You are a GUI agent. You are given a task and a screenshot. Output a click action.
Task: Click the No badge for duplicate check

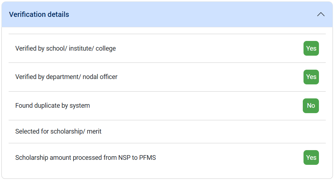click(x=311, y=106)
